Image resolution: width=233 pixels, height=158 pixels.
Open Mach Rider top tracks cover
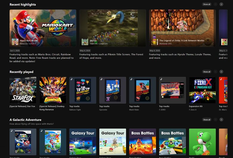point(143,90)
